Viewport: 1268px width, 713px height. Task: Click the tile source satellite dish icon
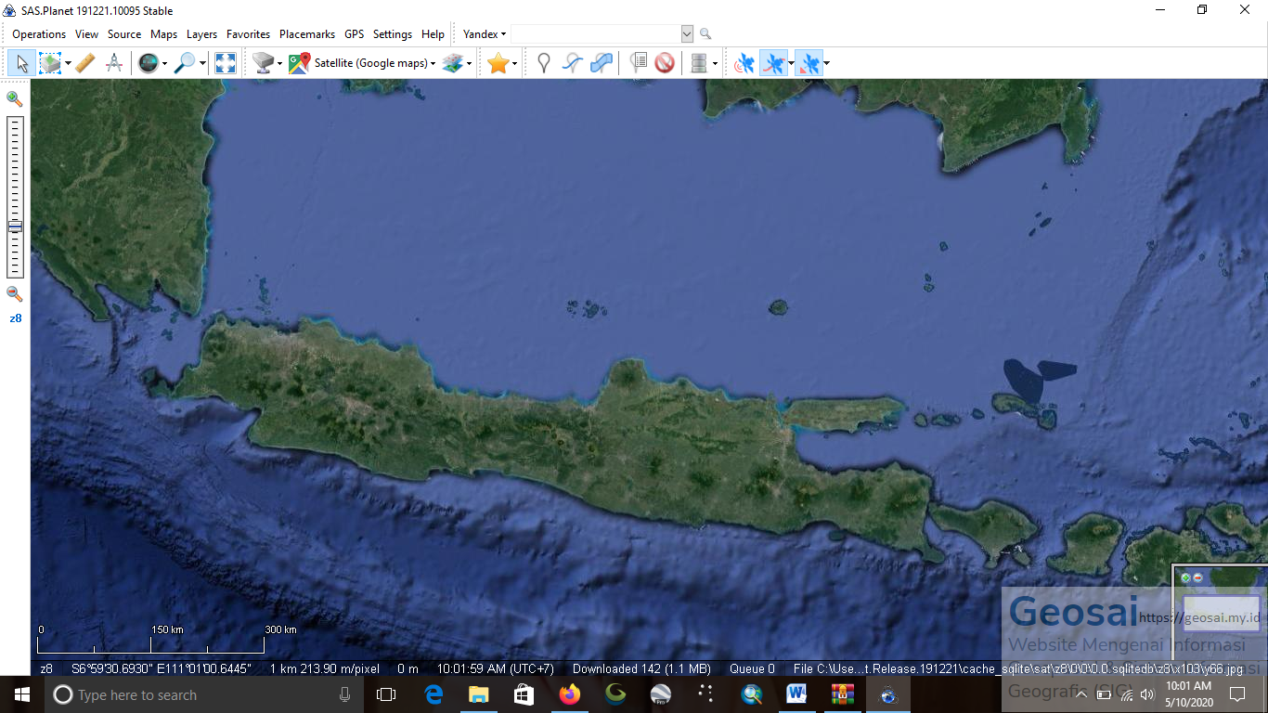[x=263, y=63]
